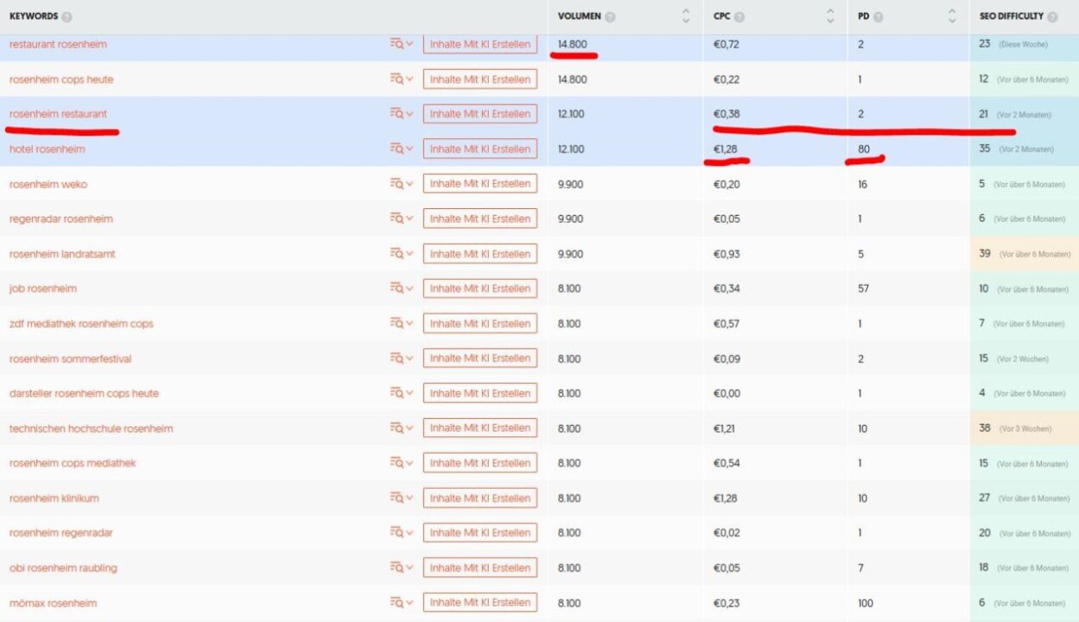Open search filter icon for rosenheim landratsamt
This screenshot has width=1079, height=622.
click(x=401, y=254)
